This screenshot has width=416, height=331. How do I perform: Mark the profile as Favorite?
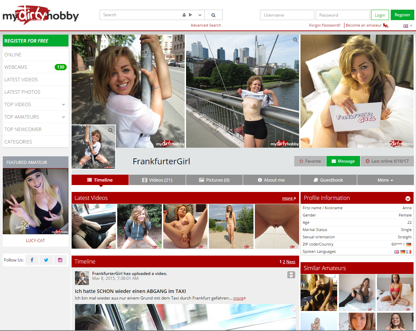(x=310, y=161)
